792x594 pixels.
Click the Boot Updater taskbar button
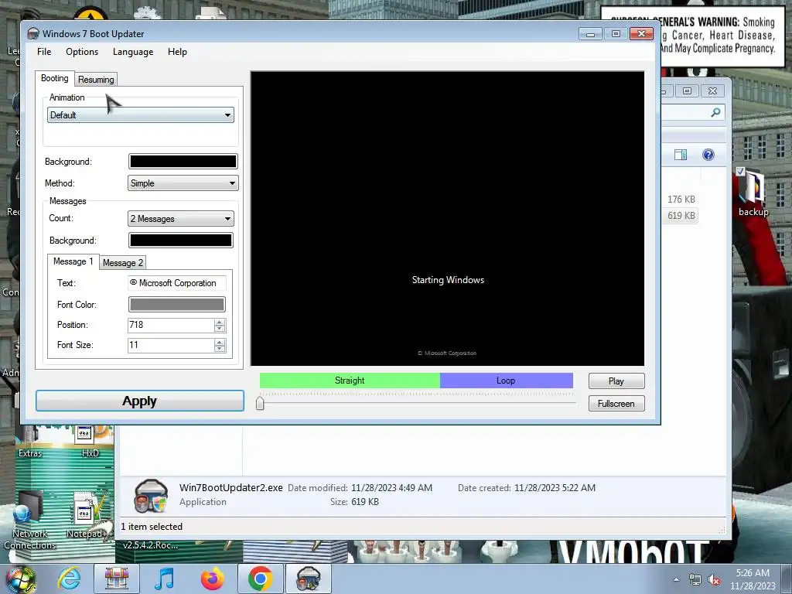[x=308, y=579]
